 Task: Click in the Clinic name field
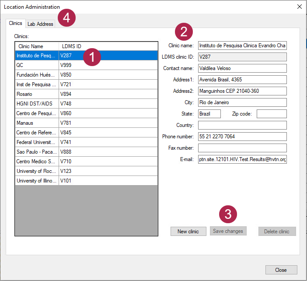[242, 46]
